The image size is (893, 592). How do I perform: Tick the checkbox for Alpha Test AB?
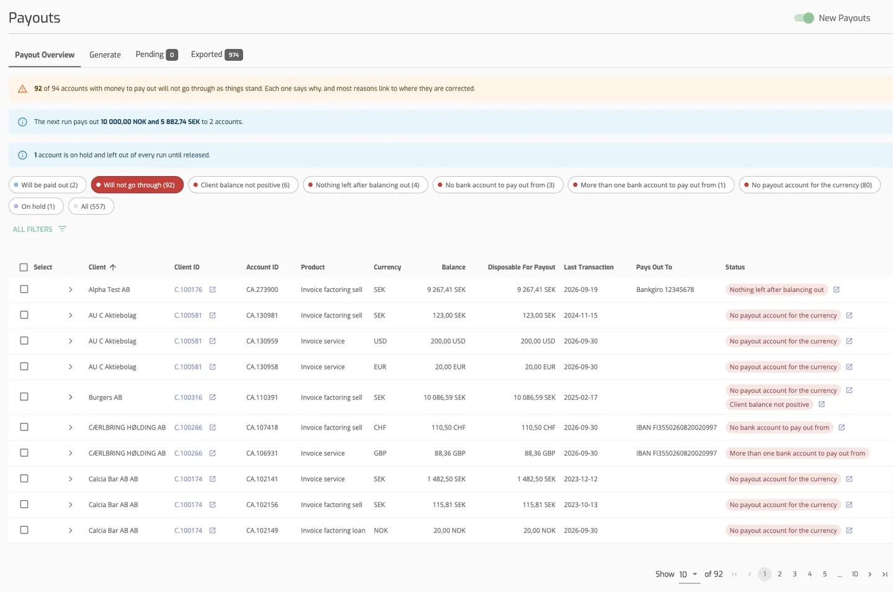[x=24, y=289]
